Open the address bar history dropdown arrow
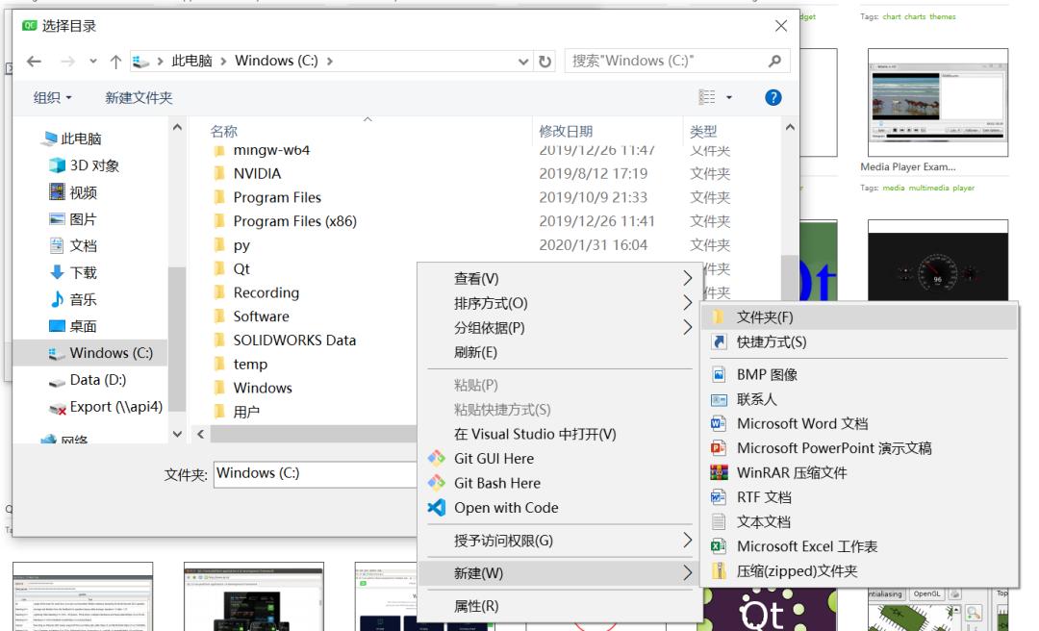The image size is (1039, 631). tap(523, 61)
